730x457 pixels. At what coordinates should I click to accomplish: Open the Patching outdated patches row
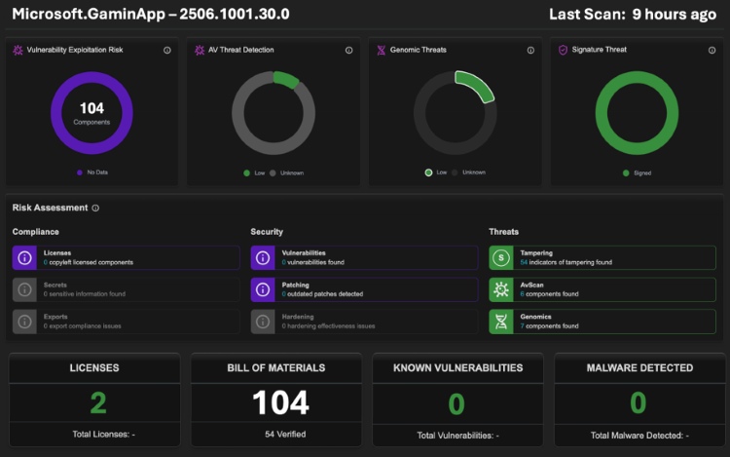364,289
